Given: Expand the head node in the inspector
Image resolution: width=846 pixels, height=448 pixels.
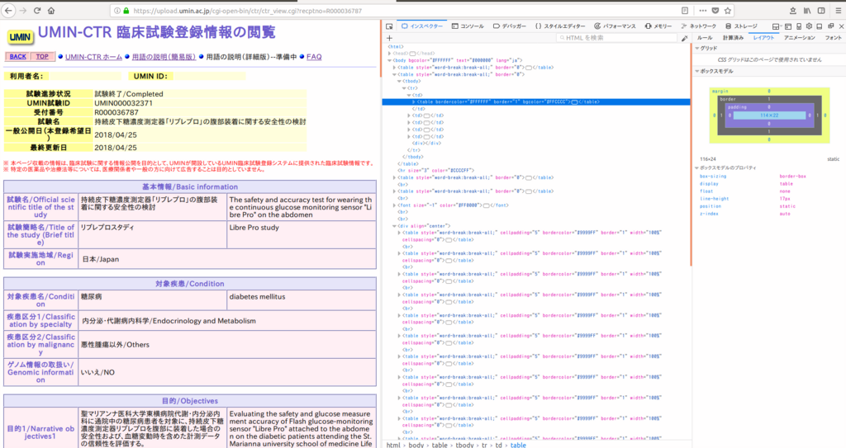Looking at the screenshot, I should [390, 54].
